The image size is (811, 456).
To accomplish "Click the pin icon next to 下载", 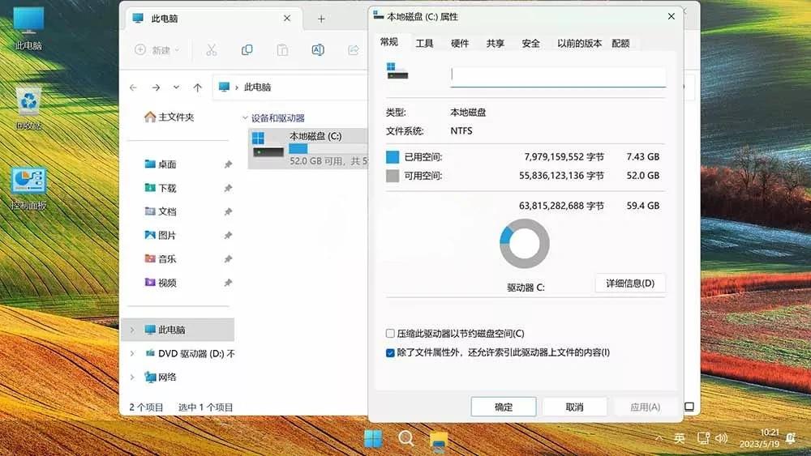I will pos(228,188).
